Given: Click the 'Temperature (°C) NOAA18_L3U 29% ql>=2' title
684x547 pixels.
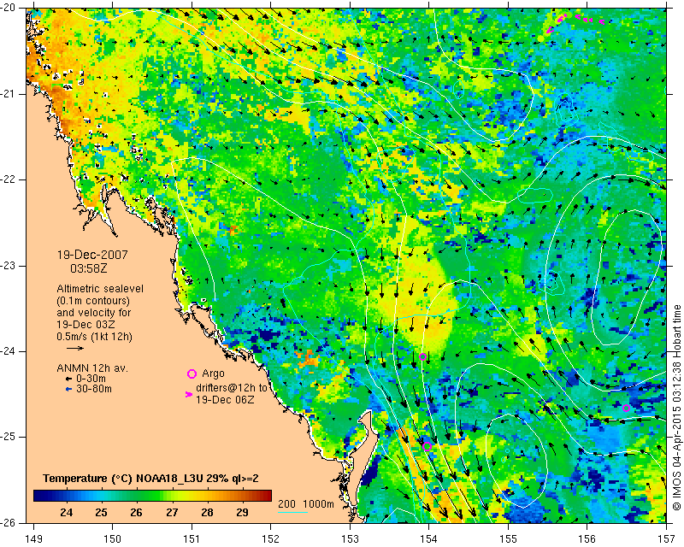Looking at the screenshot, I should point(150,478).
